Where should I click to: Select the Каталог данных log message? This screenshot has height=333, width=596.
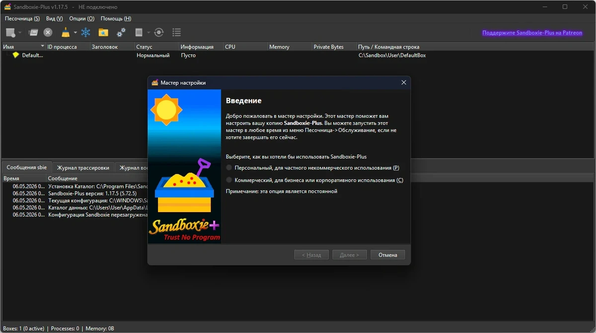[x=98, y=208]
